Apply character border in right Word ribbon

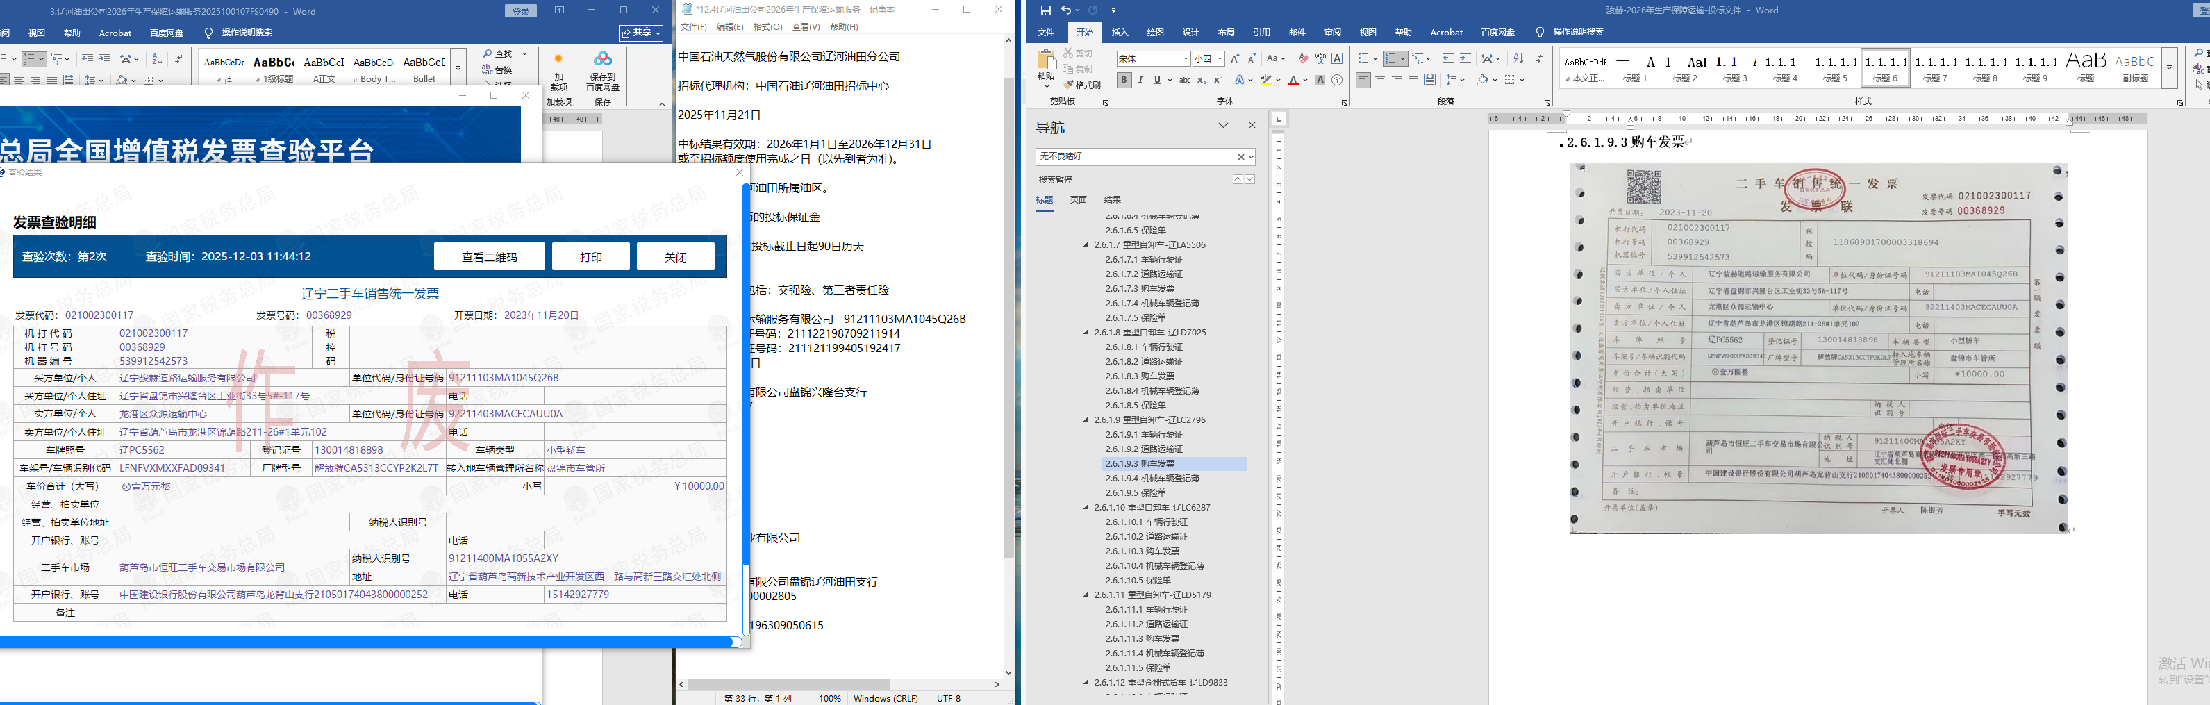tap(1337, 58)
